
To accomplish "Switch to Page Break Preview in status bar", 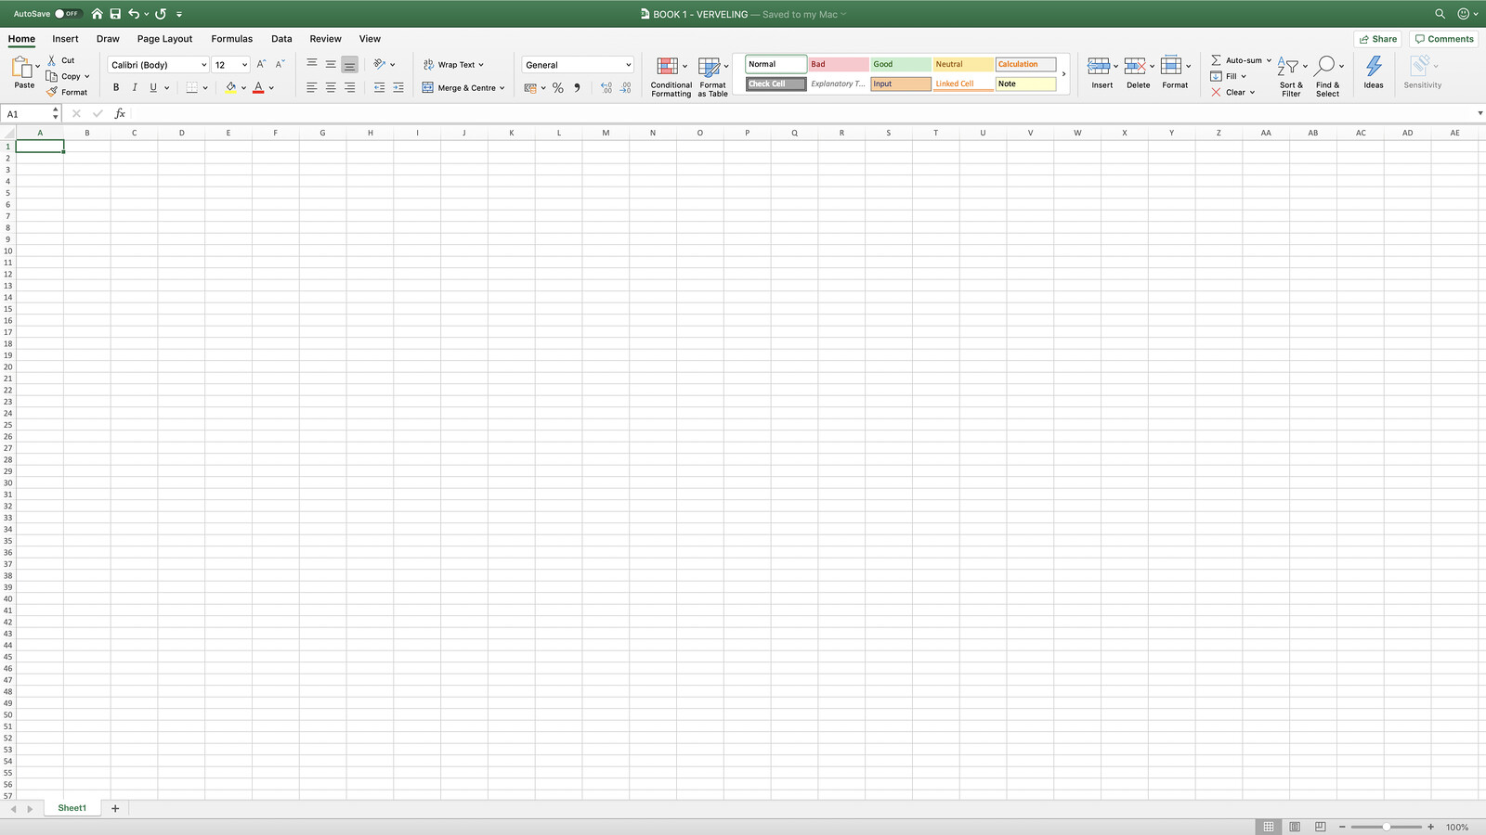I will tap(1320, 827).
